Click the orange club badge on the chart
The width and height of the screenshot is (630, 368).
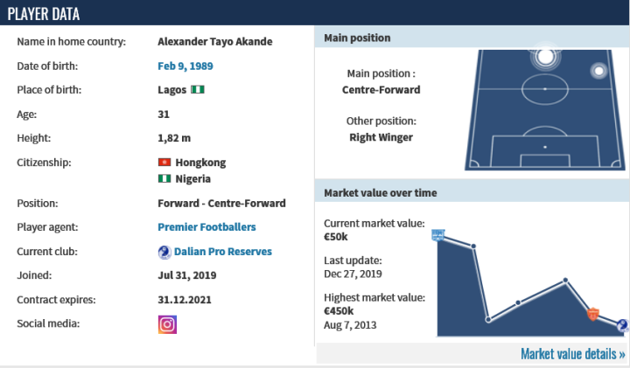click(593, 313)
